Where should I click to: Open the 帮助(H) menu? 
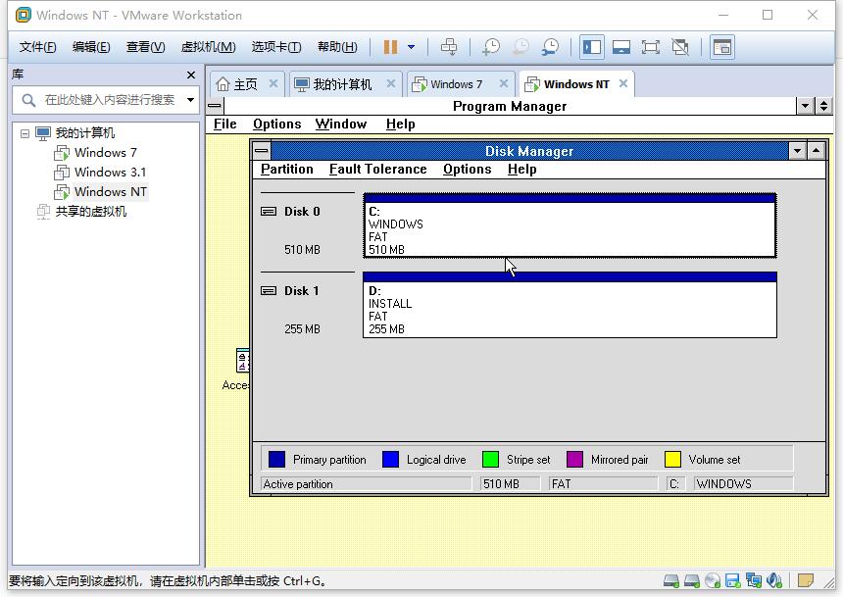pos(337,47)
